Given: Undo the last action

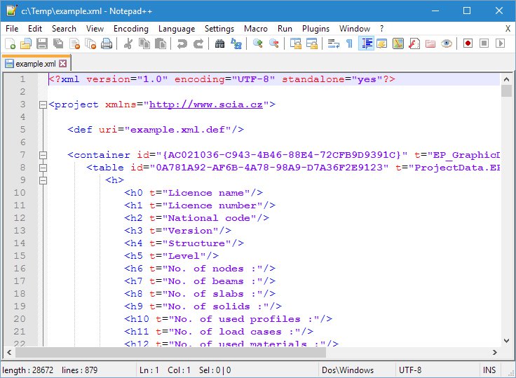Looking at the screenshot, I should [182, 43].
